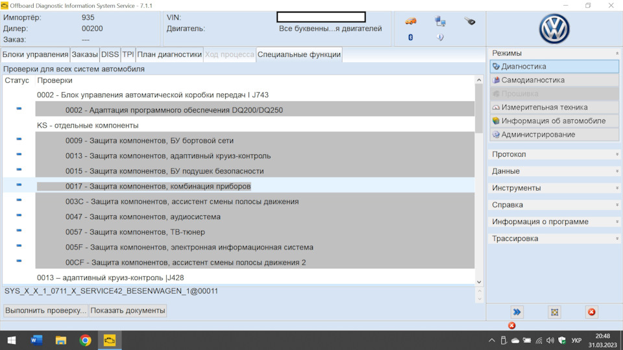623x350 pixels.
Task: Expand the Данные section
Action: coord(554,171)
